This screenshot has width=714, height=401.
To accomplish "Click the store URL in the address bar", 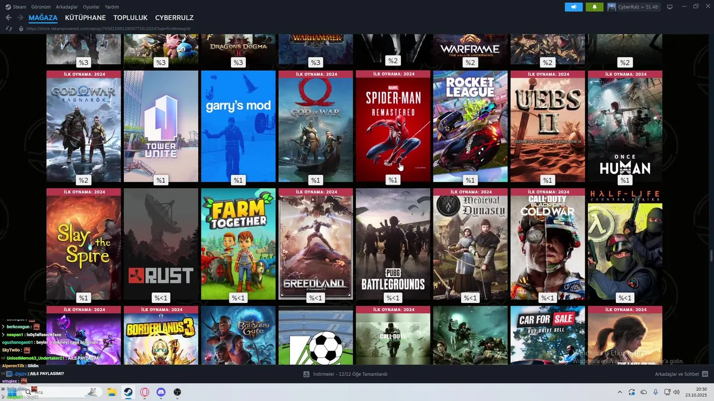I will click(x=108, y=28).
